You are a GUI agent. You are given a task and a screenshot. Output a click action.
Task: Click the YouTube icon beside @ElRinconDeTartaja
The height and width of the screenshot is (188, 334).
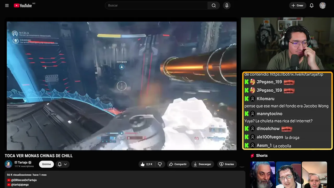[9, 180]
